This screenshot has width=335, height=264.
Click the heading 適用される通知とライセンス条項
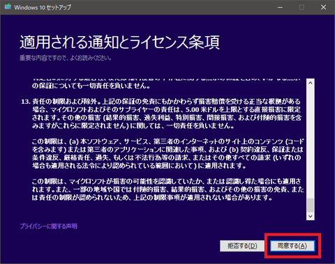tap(119, 42)
